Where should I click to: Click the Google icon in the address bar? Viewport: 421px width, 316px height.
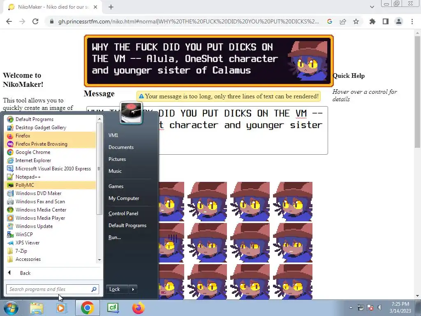tap(330, 21)
